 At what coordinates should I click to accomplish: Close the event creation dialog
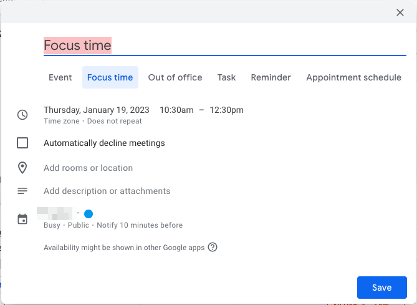(x=400, y=12)
